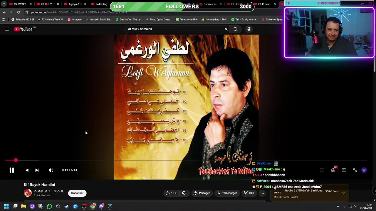The image size is (376, 211).
Task: Like the video (13 k)
Action: tap(171, 193)
